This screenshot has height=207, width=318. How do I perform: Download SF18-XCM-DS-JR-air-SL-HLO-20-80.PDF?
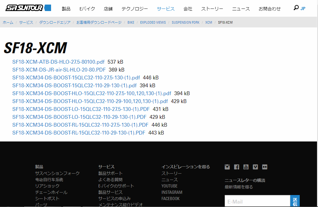(x=59, y=70)
